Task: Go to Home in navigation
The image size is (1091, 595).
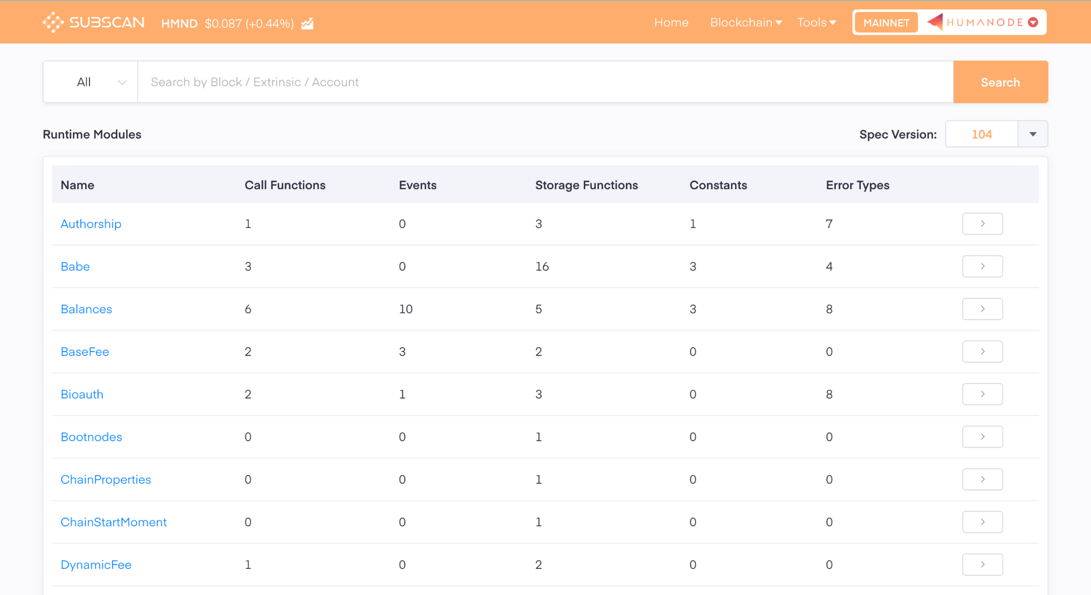Action: (671, 22)
